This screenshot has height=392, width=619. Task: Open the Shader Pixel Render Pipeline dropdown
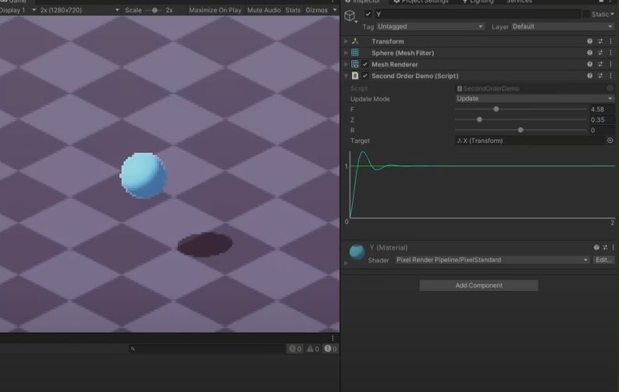(x=493, y=260)
